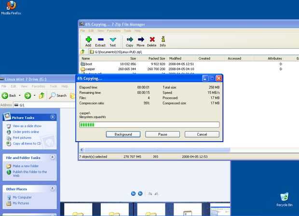Image resolution: width=299 pixels, height=216 pixels.
Task: Select the casper folder in 7-Zip
Action: 88,69
